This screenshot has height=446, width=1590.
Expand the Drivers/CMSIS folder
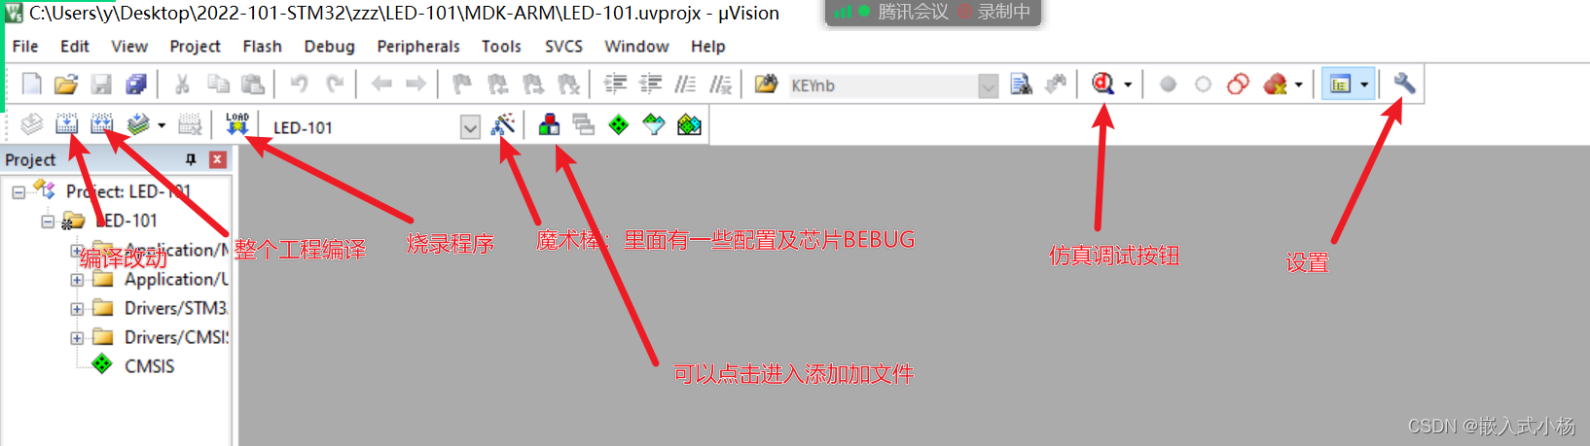coord(77,337)
